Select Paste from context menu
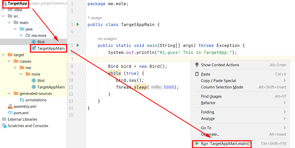Viewport: 295px width, 148px height. click(240, 74)
